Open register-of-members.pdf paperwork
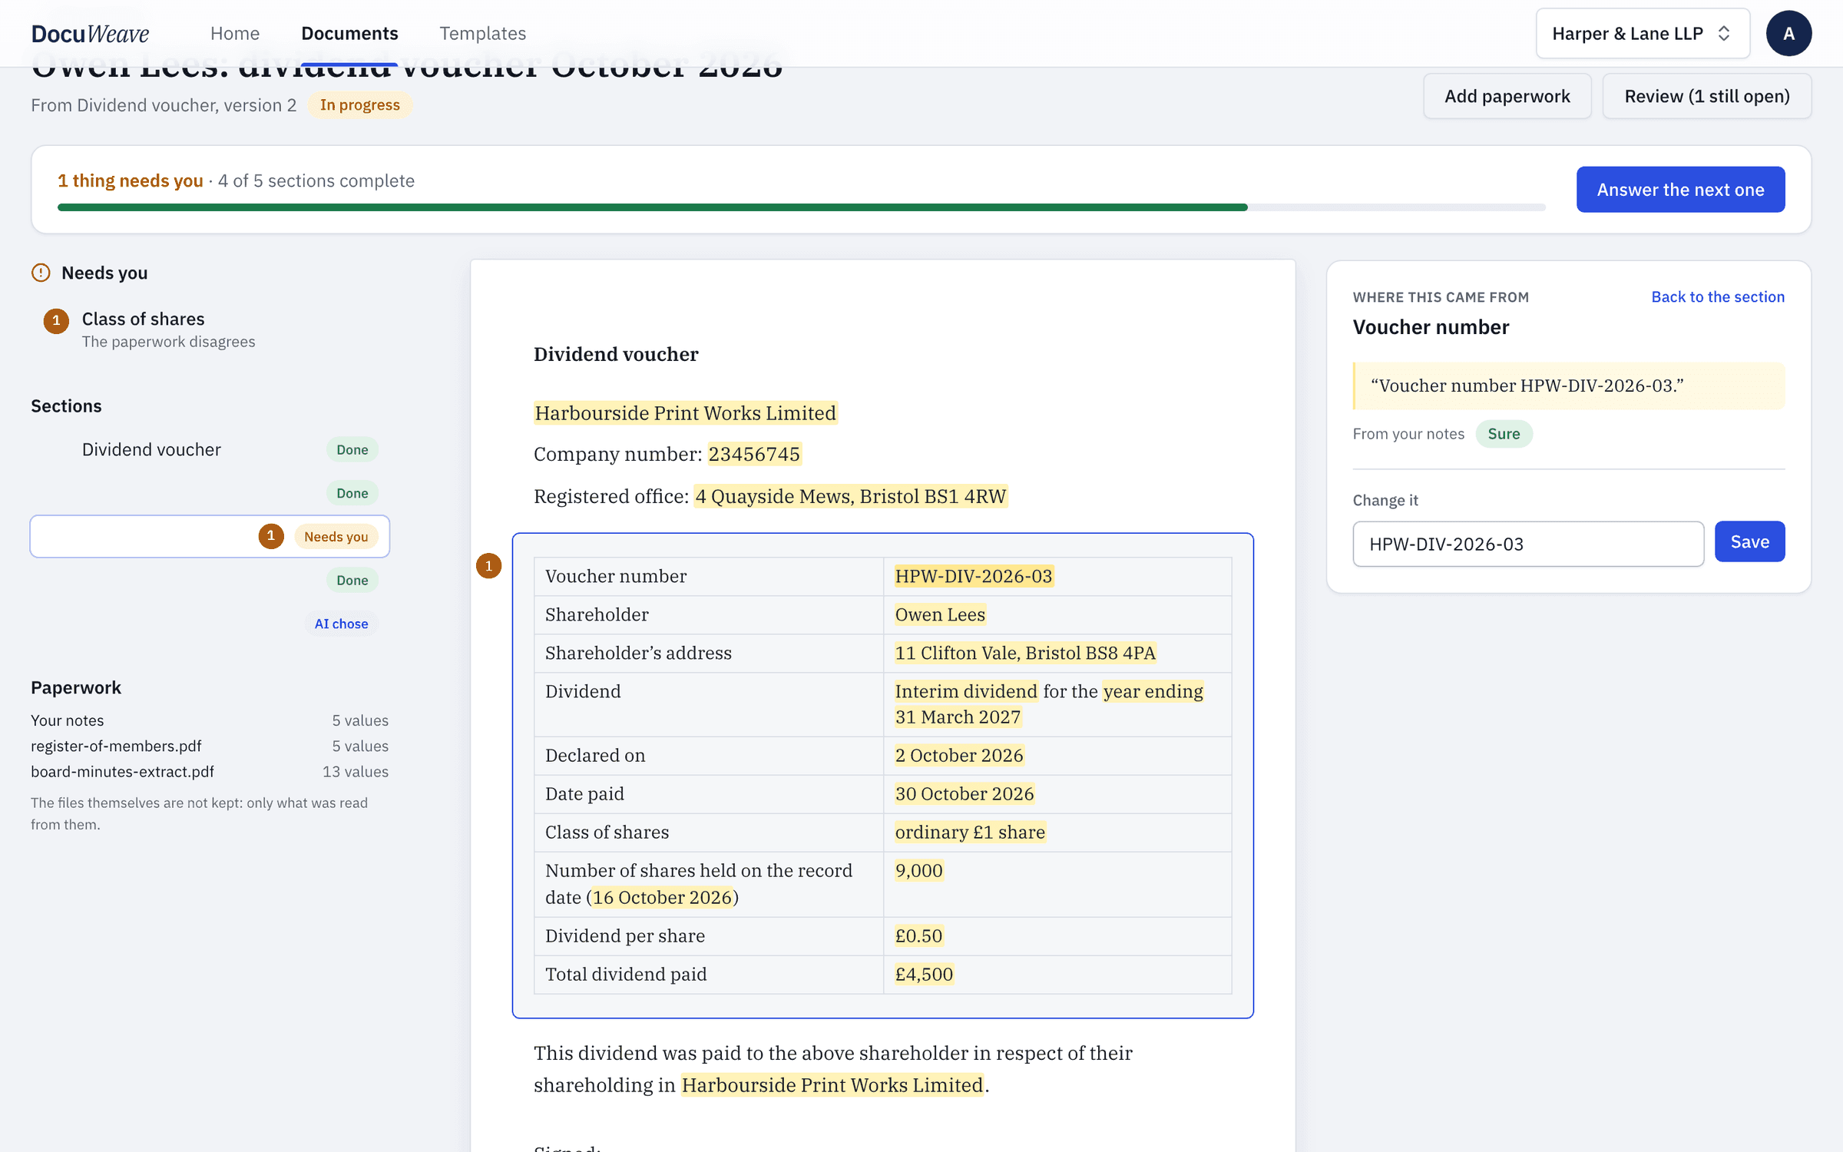Image resolution: width=1843 pixels, height=1152 pixels. [210, 746]
